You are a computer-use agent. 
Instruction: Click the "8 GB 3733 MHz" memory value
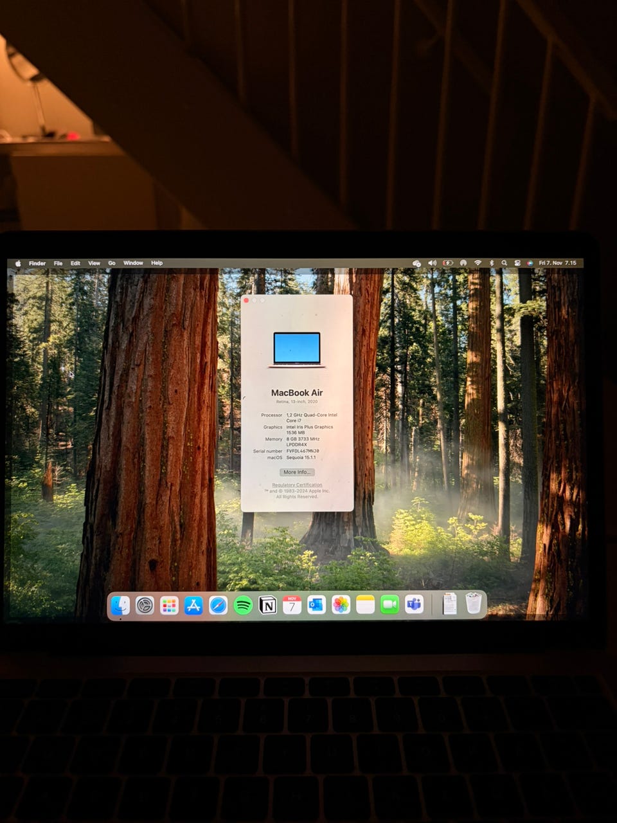point(303,439)
